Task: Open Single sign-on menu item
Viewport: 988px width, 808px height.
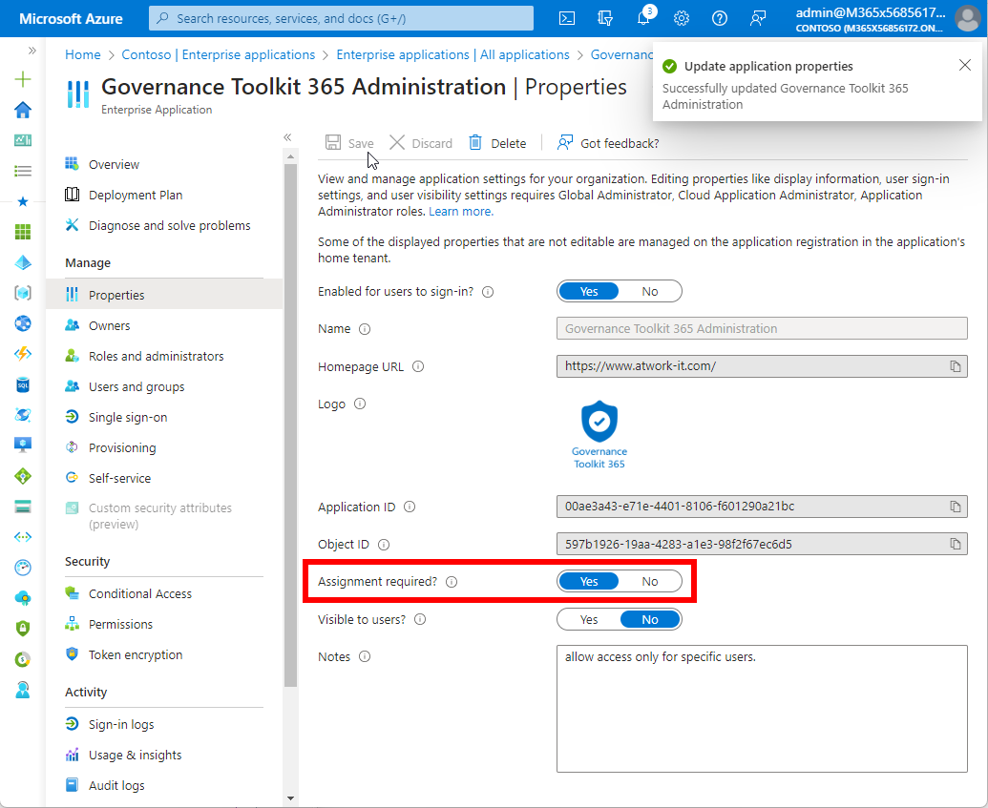Action: [128, 417]
